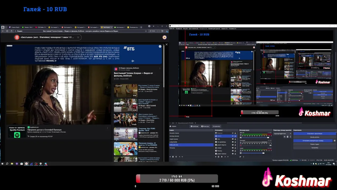
Task: Adjust the микро volume slider
Action: (x=263, y=153)
